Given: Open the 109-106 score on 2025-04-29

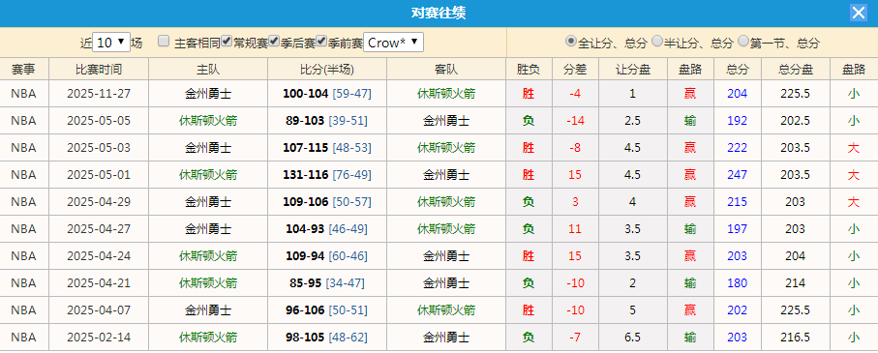Looking at the screenshot, I should tap(305, 201).
